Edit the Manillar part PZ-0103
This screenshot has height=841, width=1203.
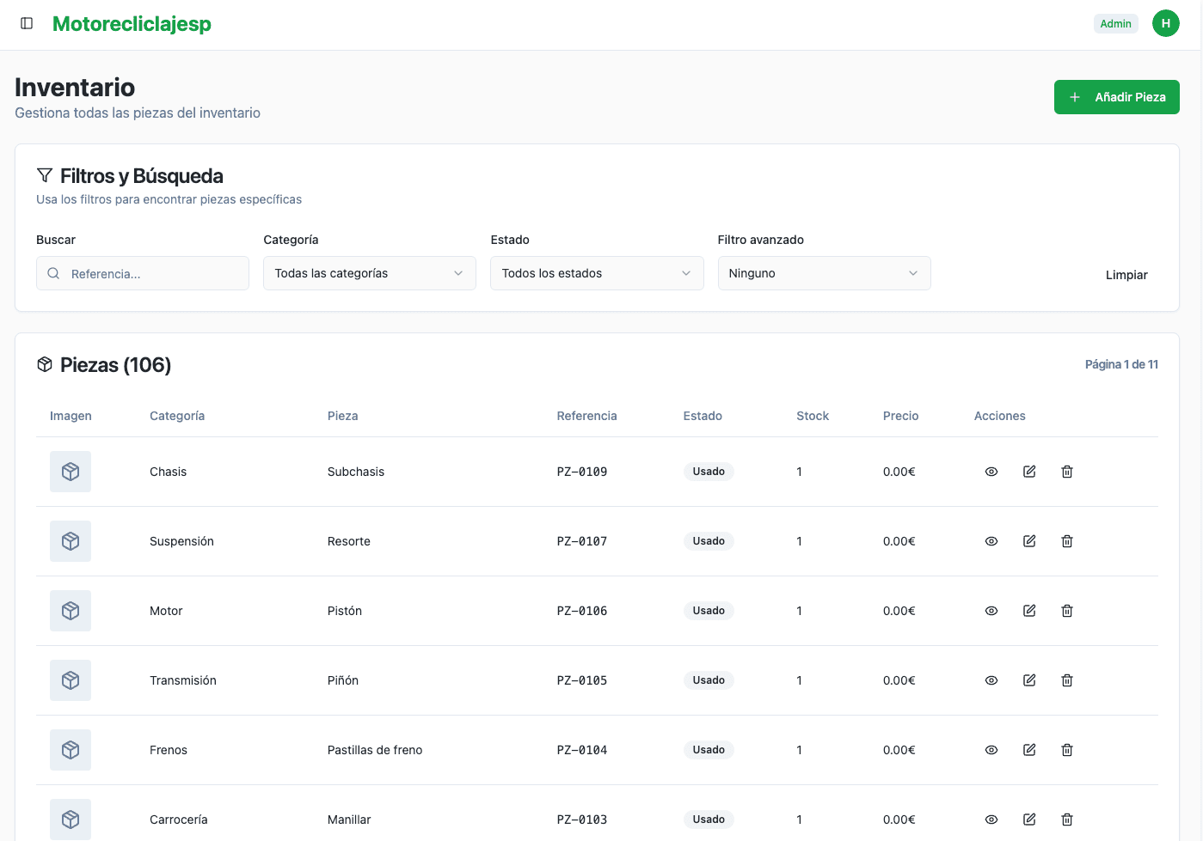1029,820
